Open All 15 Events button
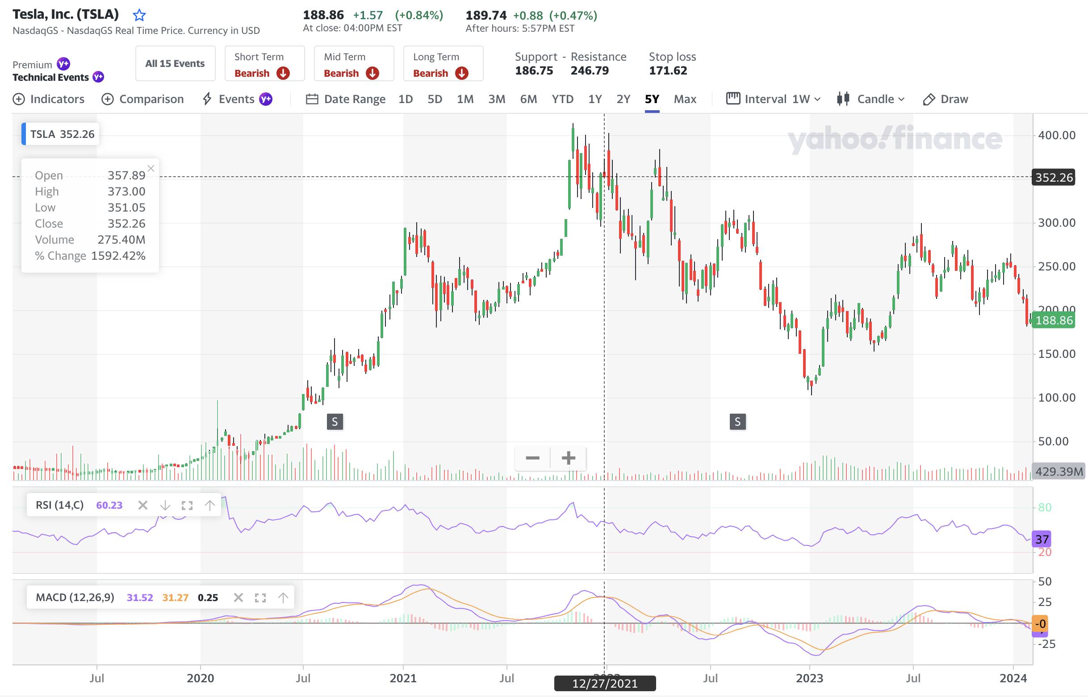Screen dimensions: 1088x697 175,63
